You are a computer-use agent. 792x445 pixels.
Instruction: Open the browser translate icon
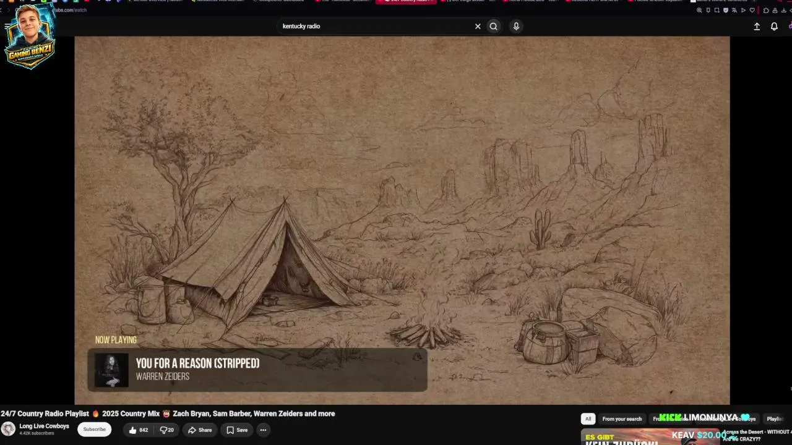point(734,10)
